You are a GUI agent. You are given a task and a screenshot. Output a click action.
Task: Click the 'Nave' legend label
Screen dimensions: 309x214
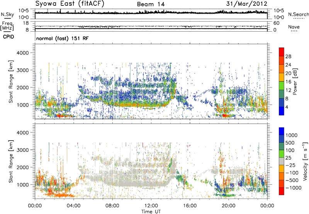point(294,27)
